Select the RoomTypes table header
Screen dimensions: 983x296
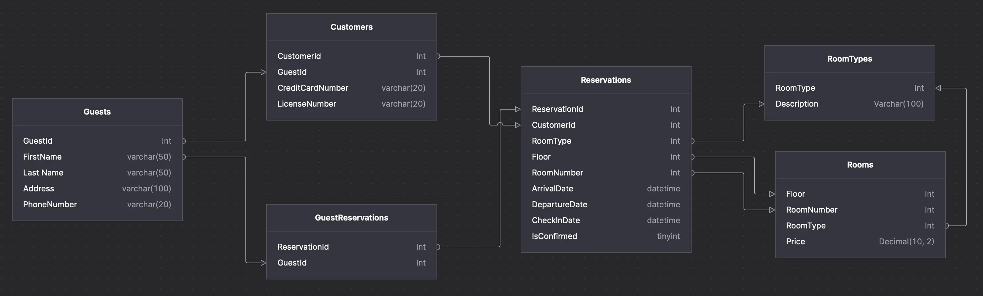[849, 59]
